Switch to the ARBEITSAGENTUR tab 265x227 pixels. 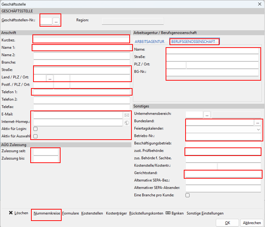[150, 42]
